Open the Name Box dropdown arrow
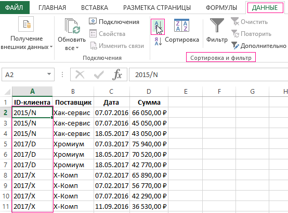This screenshot has width=288, height=213. (49, 74)
